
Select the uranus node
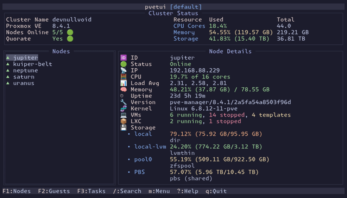point(24,83)
